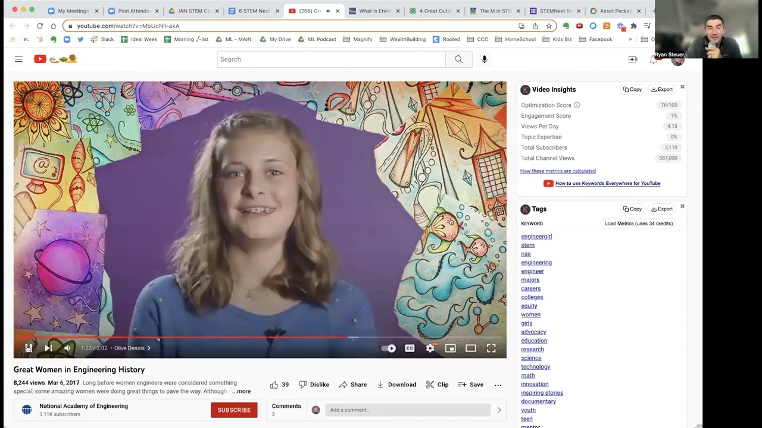Open the CCC bookmarks folder
The height and width of the screenshot is (428, 762).
tap(477, 39)
